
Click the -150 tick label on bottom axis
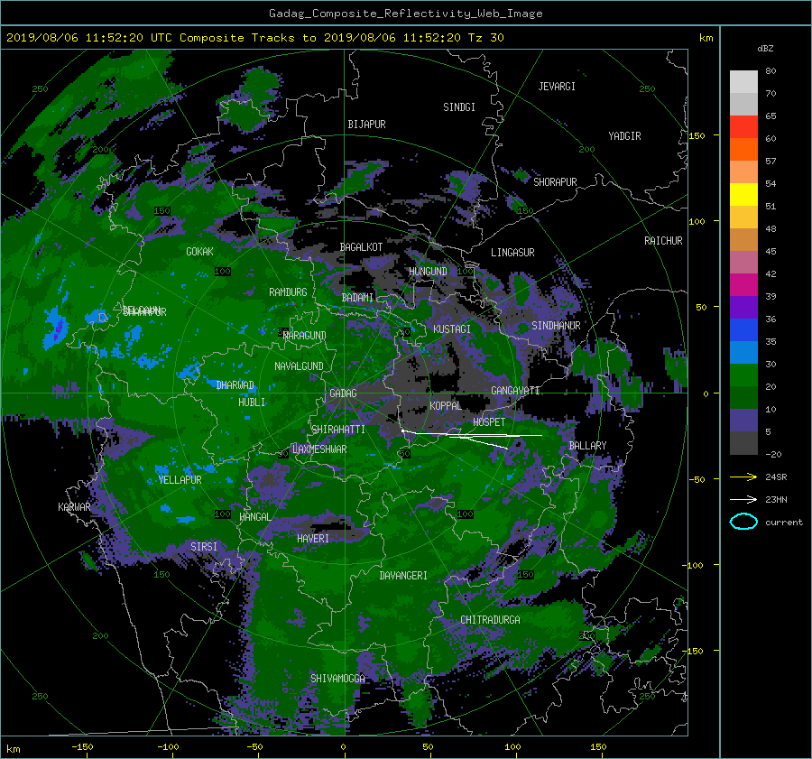82,746
